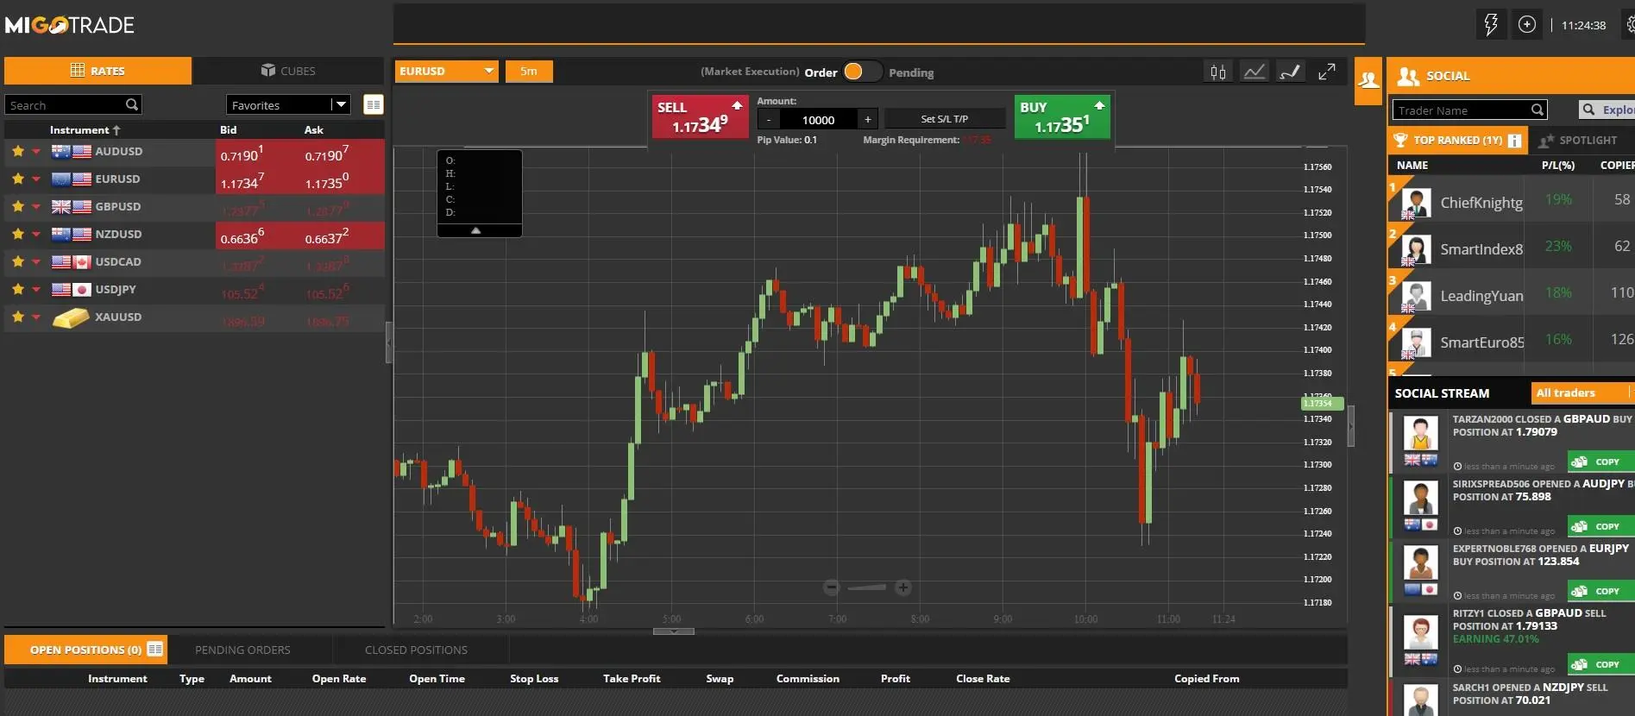Toggle the EURUSD favorite star
1635x716 pixels.
[18, 179]
